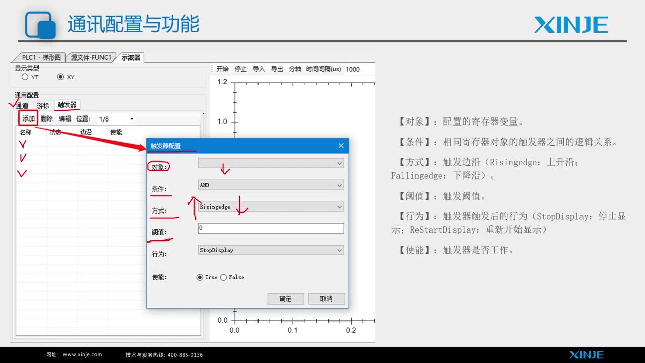645x363 pixels.
Task: Set 使能 to False
Action: pos(223,277)
